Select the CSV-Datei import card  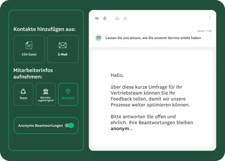pyautogui.click(x=29, y=49)
